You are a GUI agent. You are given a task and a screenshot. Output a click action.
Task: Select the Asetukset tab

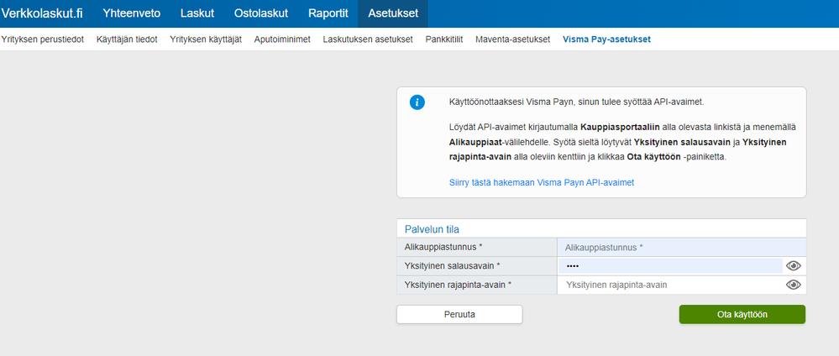392,13
